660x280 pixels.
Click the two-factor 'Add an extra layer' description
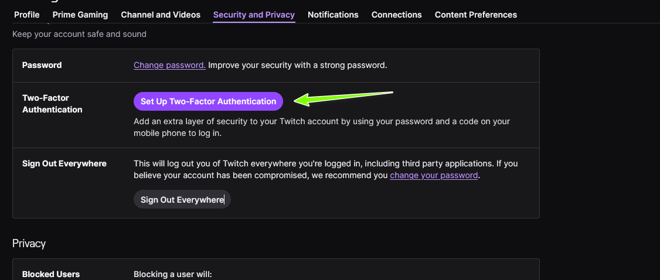[x=321, y=127]
